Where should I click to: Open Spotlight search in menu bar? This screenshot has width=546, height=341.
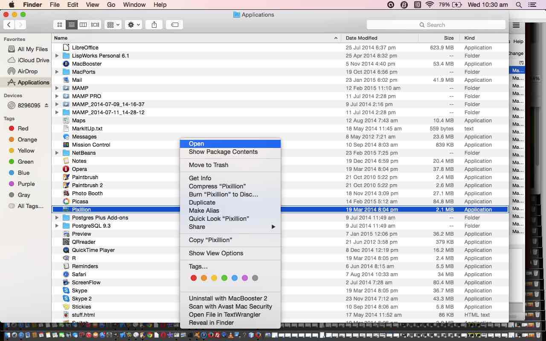[519, 5]
